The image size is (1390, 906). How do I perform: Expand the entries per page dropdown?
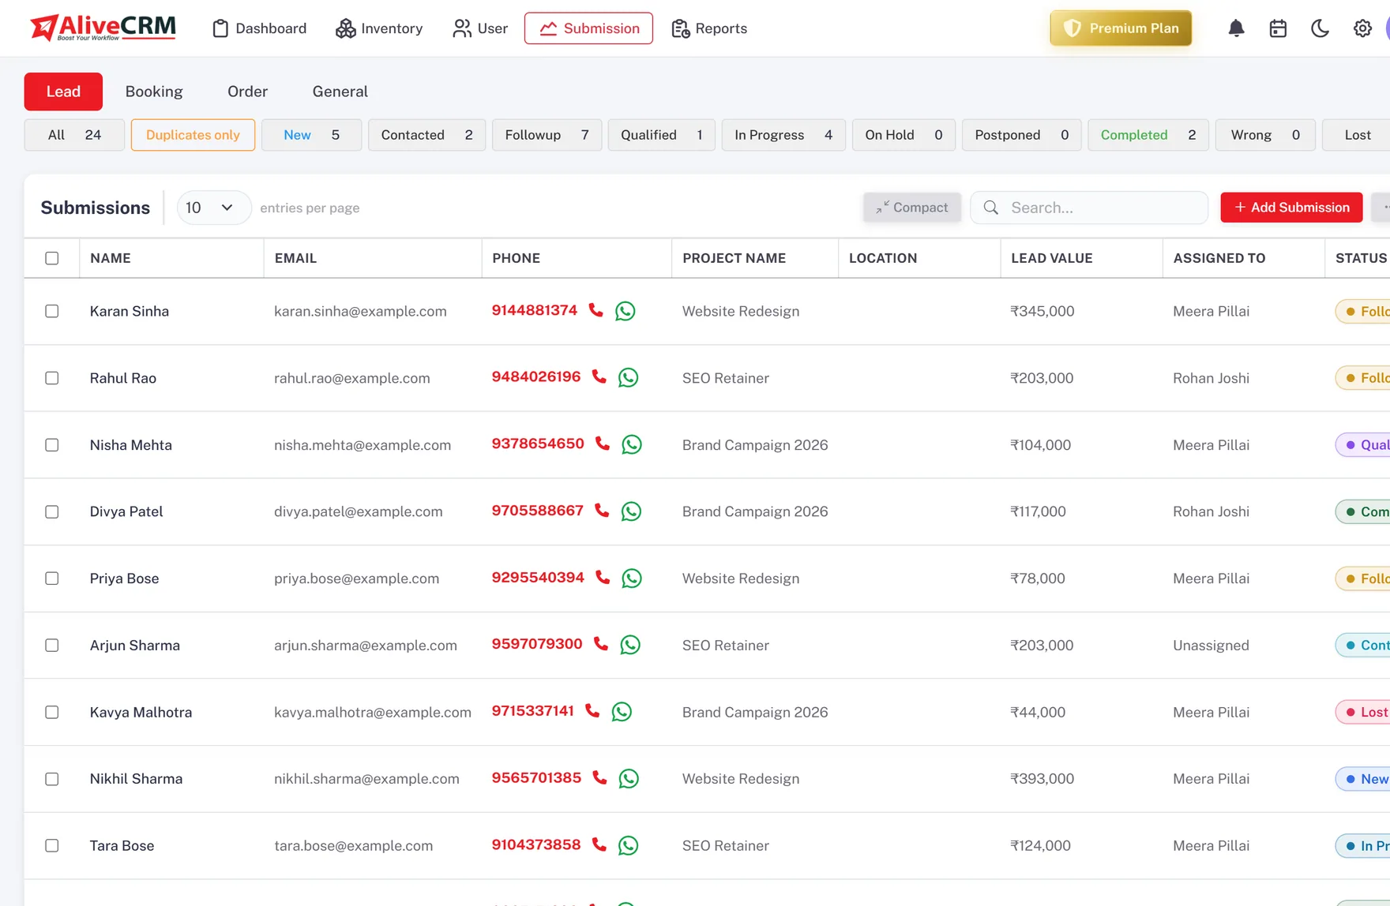coord(213,208)
